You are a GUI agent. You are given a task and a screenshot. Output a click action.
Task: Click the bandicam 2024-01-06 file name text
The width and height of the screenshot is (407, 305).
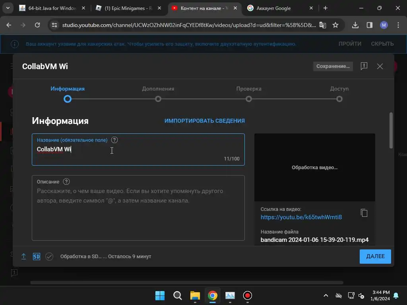pyautogui.click(x=315, y=240)
